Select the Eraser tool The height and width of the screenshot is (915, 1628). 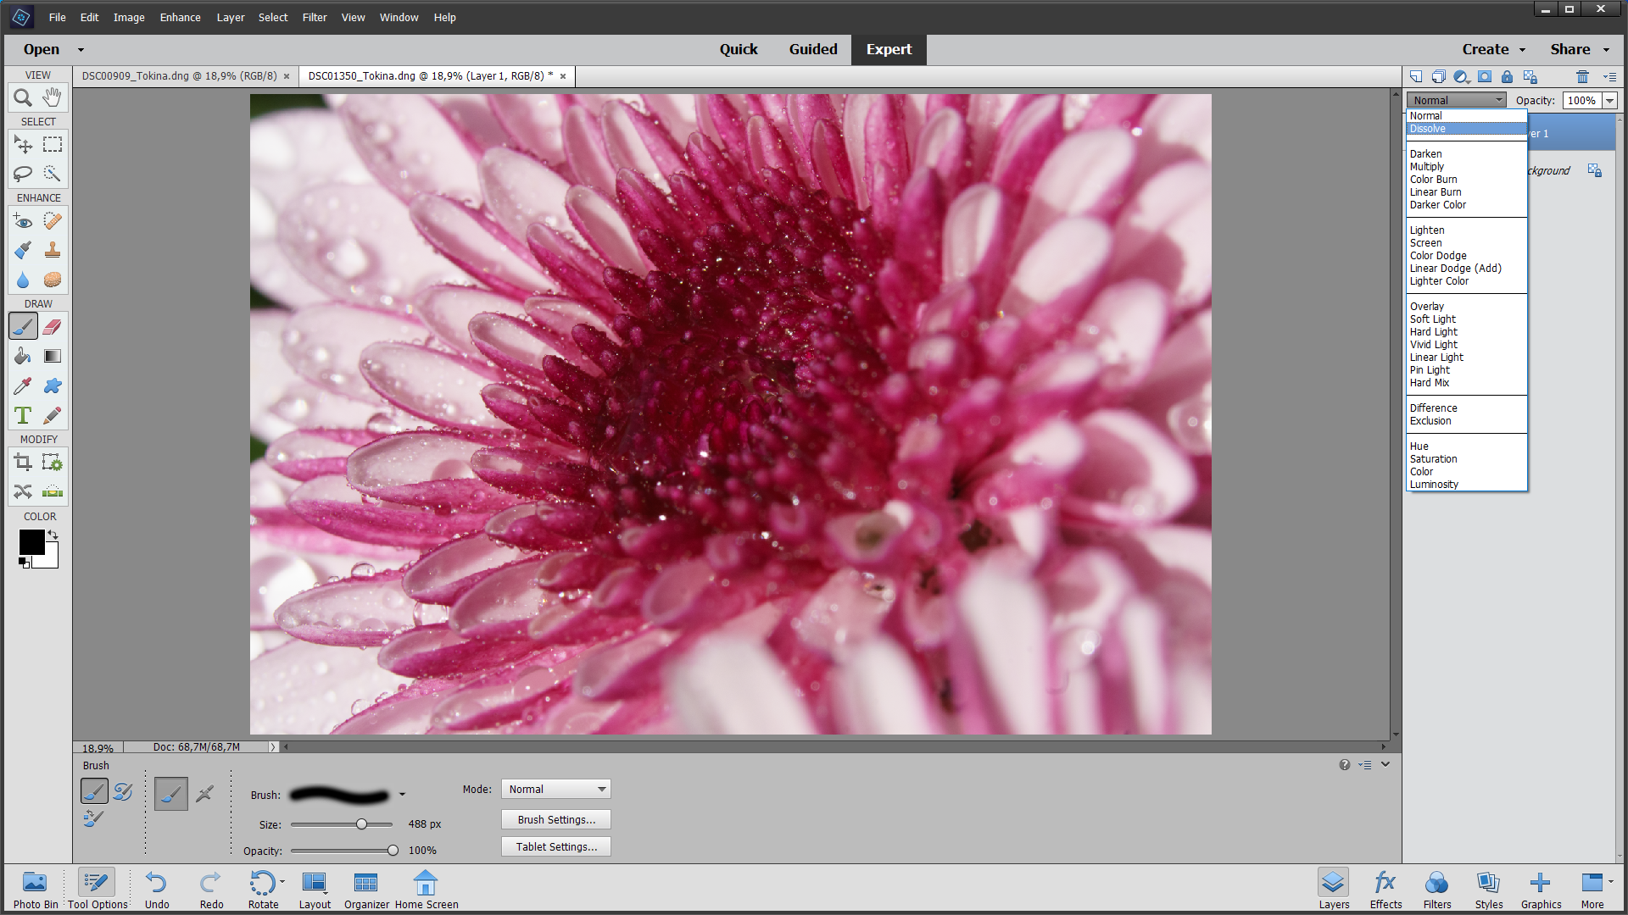(52, 325)
